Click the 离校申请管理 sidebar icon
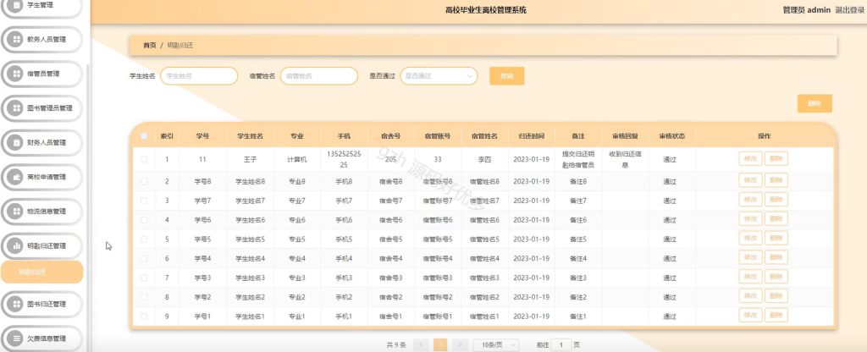 pyautogui.click(x=16, y=178)
